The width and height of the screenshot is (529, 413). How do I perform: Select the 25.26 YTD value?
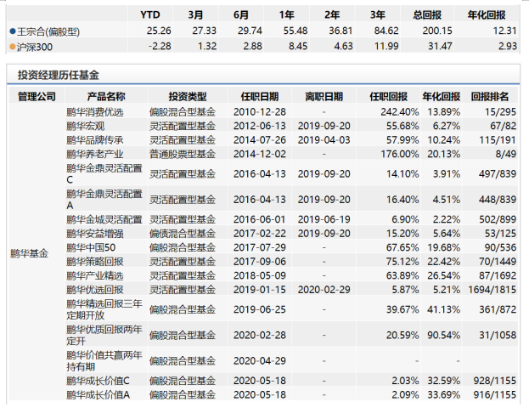(x=159, y=31)
